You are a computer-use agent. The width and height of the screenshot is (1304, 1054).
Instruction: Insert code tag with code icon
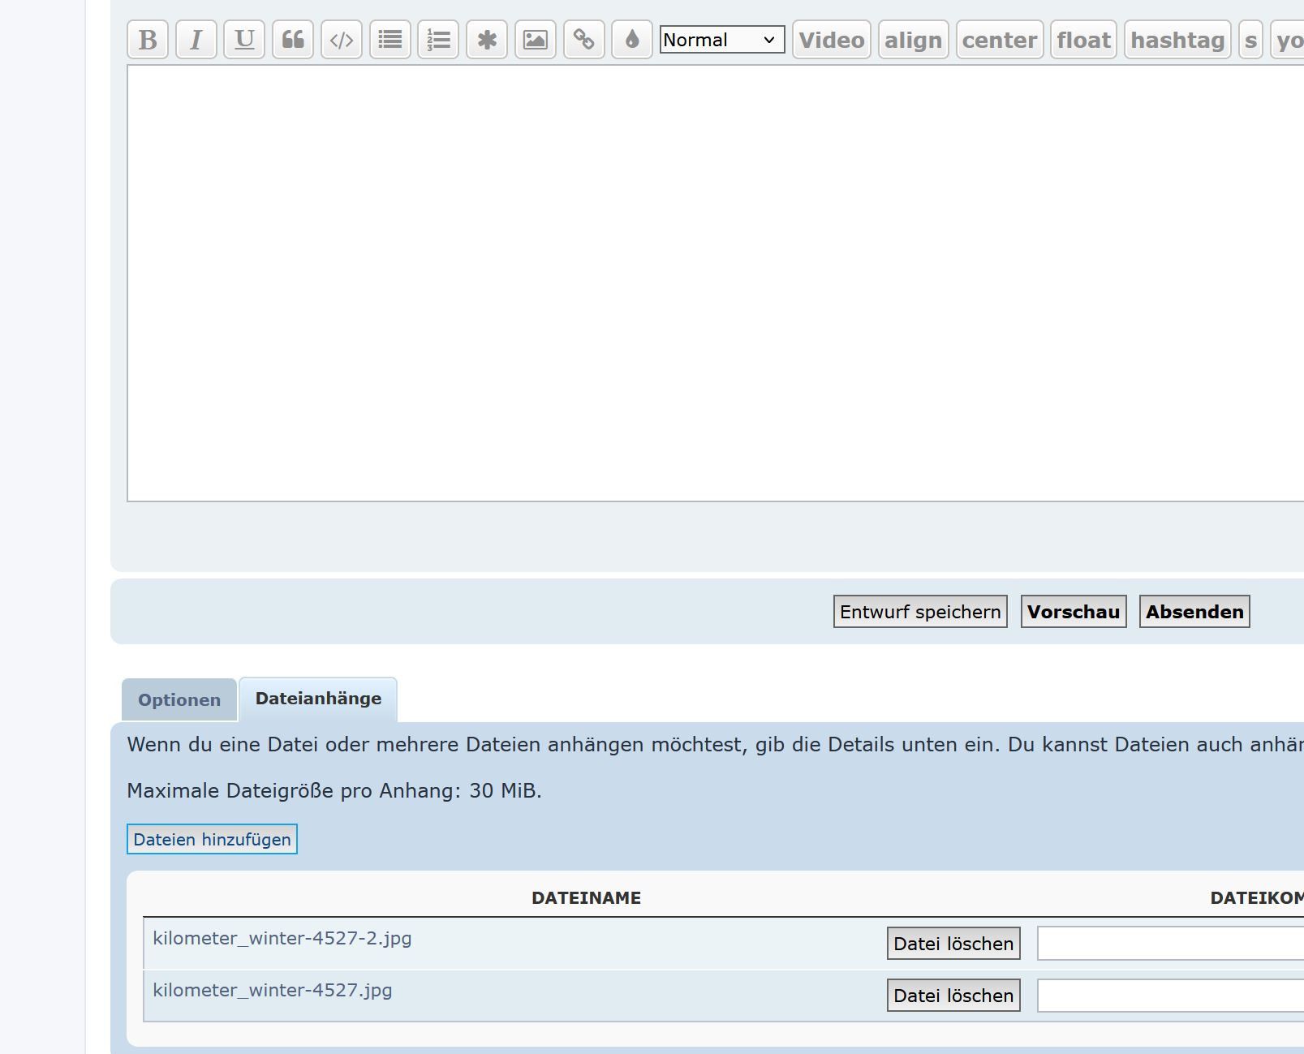(342, 40)
